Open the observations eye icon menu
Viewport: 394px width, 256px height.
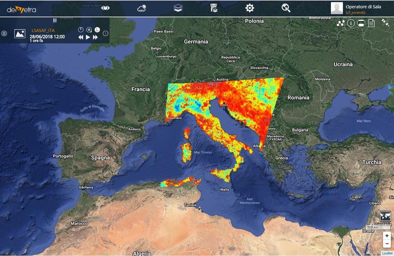coord(106,8)
